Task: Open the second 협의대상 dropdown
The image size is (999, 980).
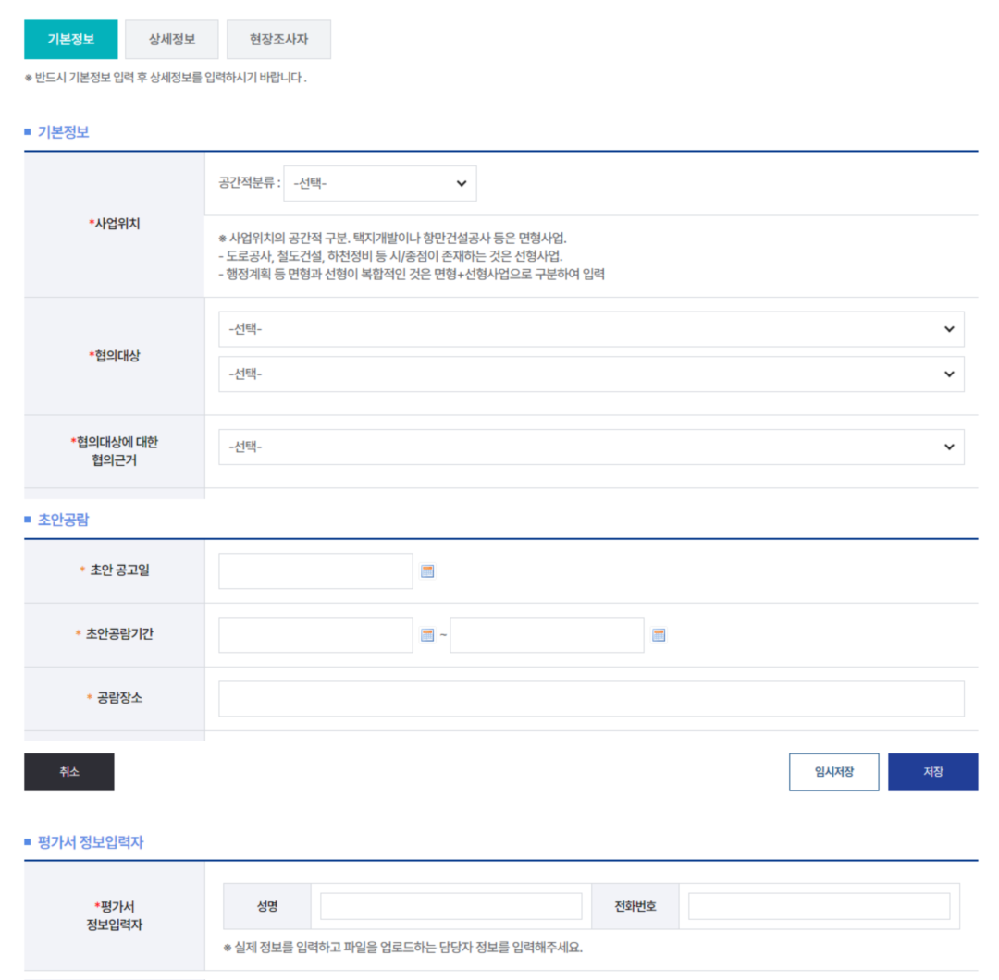Action: tap(591, 374)
